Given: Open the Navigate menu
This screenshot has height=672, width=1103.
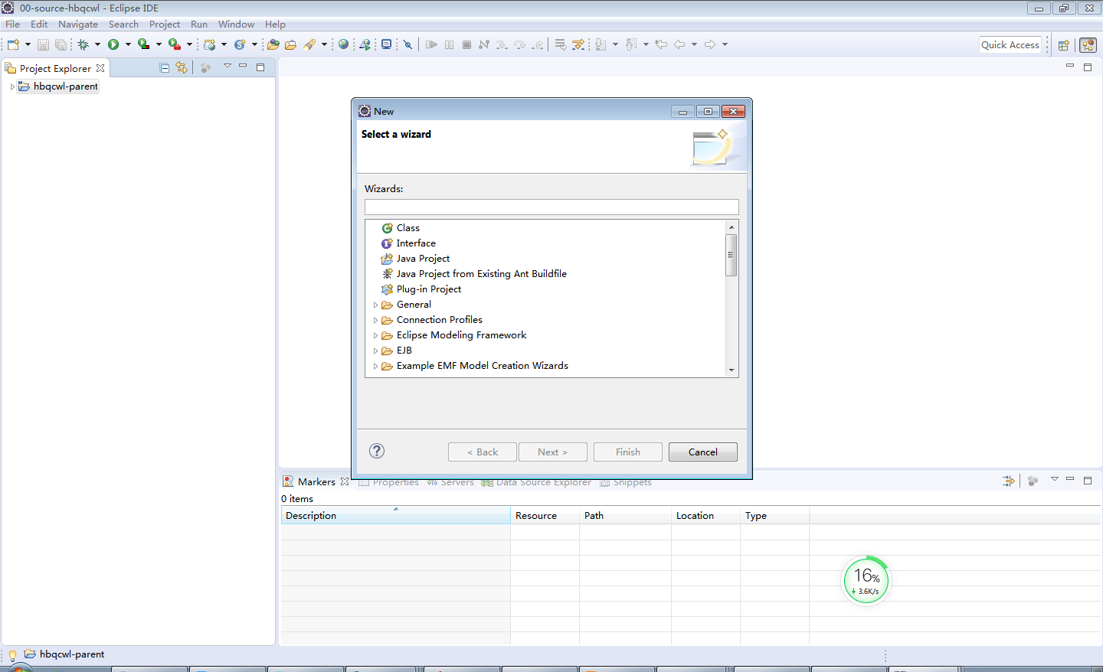Looking at the screenshot, I should (x=78, y=24).
